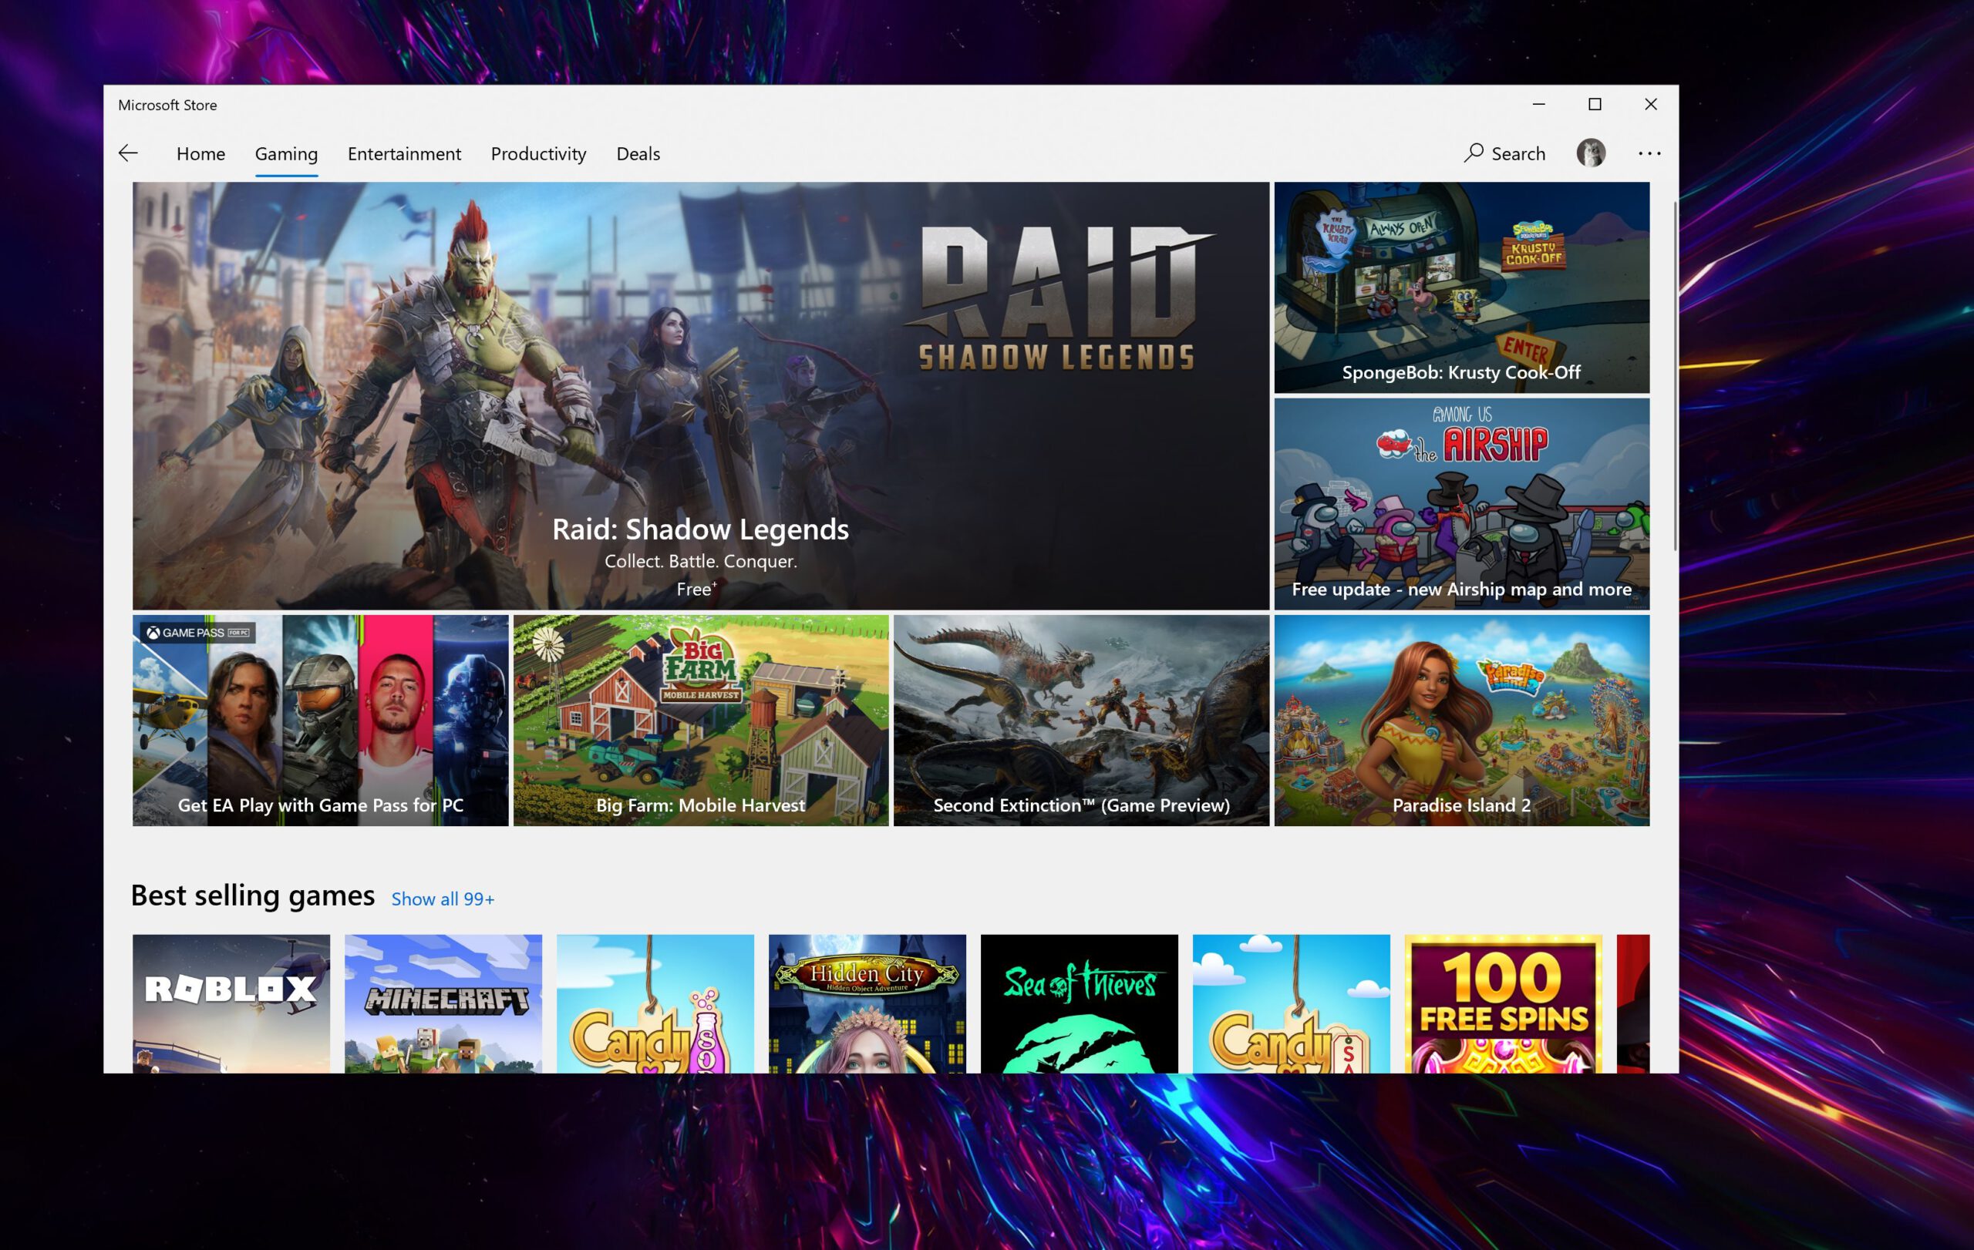Viewport: 1974px width, 1250px height.
Task: Open the Deals tab
Action: click(638, 154)
